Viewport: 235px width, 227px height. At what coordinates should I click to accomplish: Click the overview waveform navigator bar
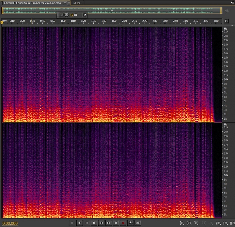(112, 10)
